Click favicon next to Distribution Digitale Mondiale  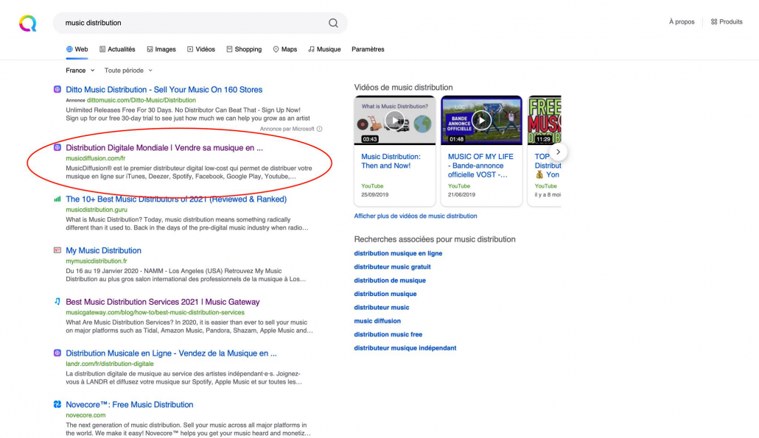coord(57,147)
